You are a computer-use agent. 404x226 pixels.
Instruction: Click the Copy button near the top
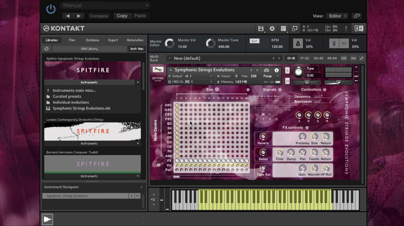[x=122, y=16]
